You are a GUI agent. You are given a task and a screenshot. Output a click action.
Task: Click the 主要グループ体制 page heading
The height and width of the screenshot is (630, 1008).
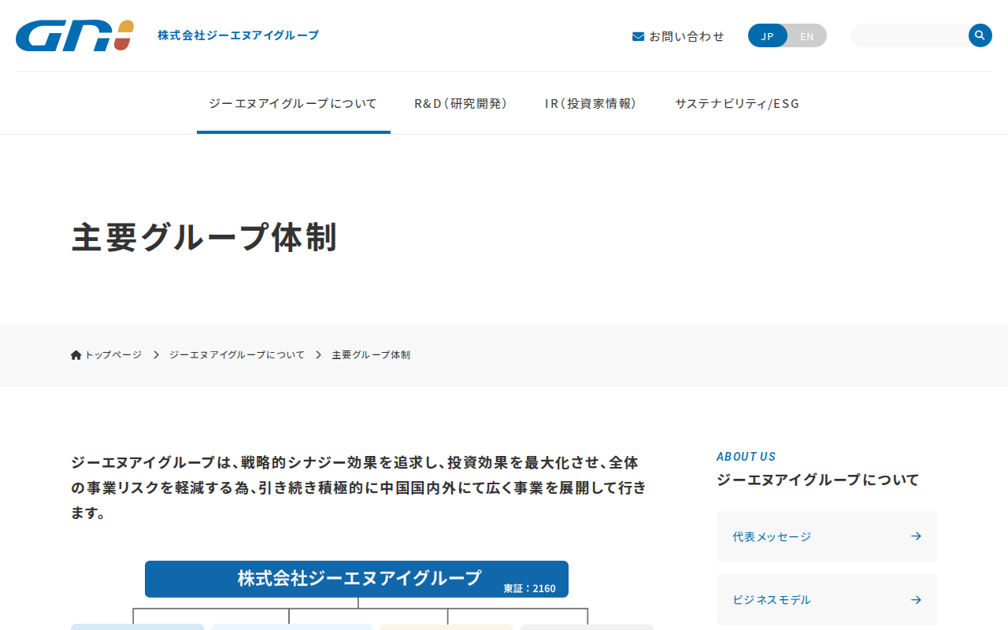pos(205,237)
